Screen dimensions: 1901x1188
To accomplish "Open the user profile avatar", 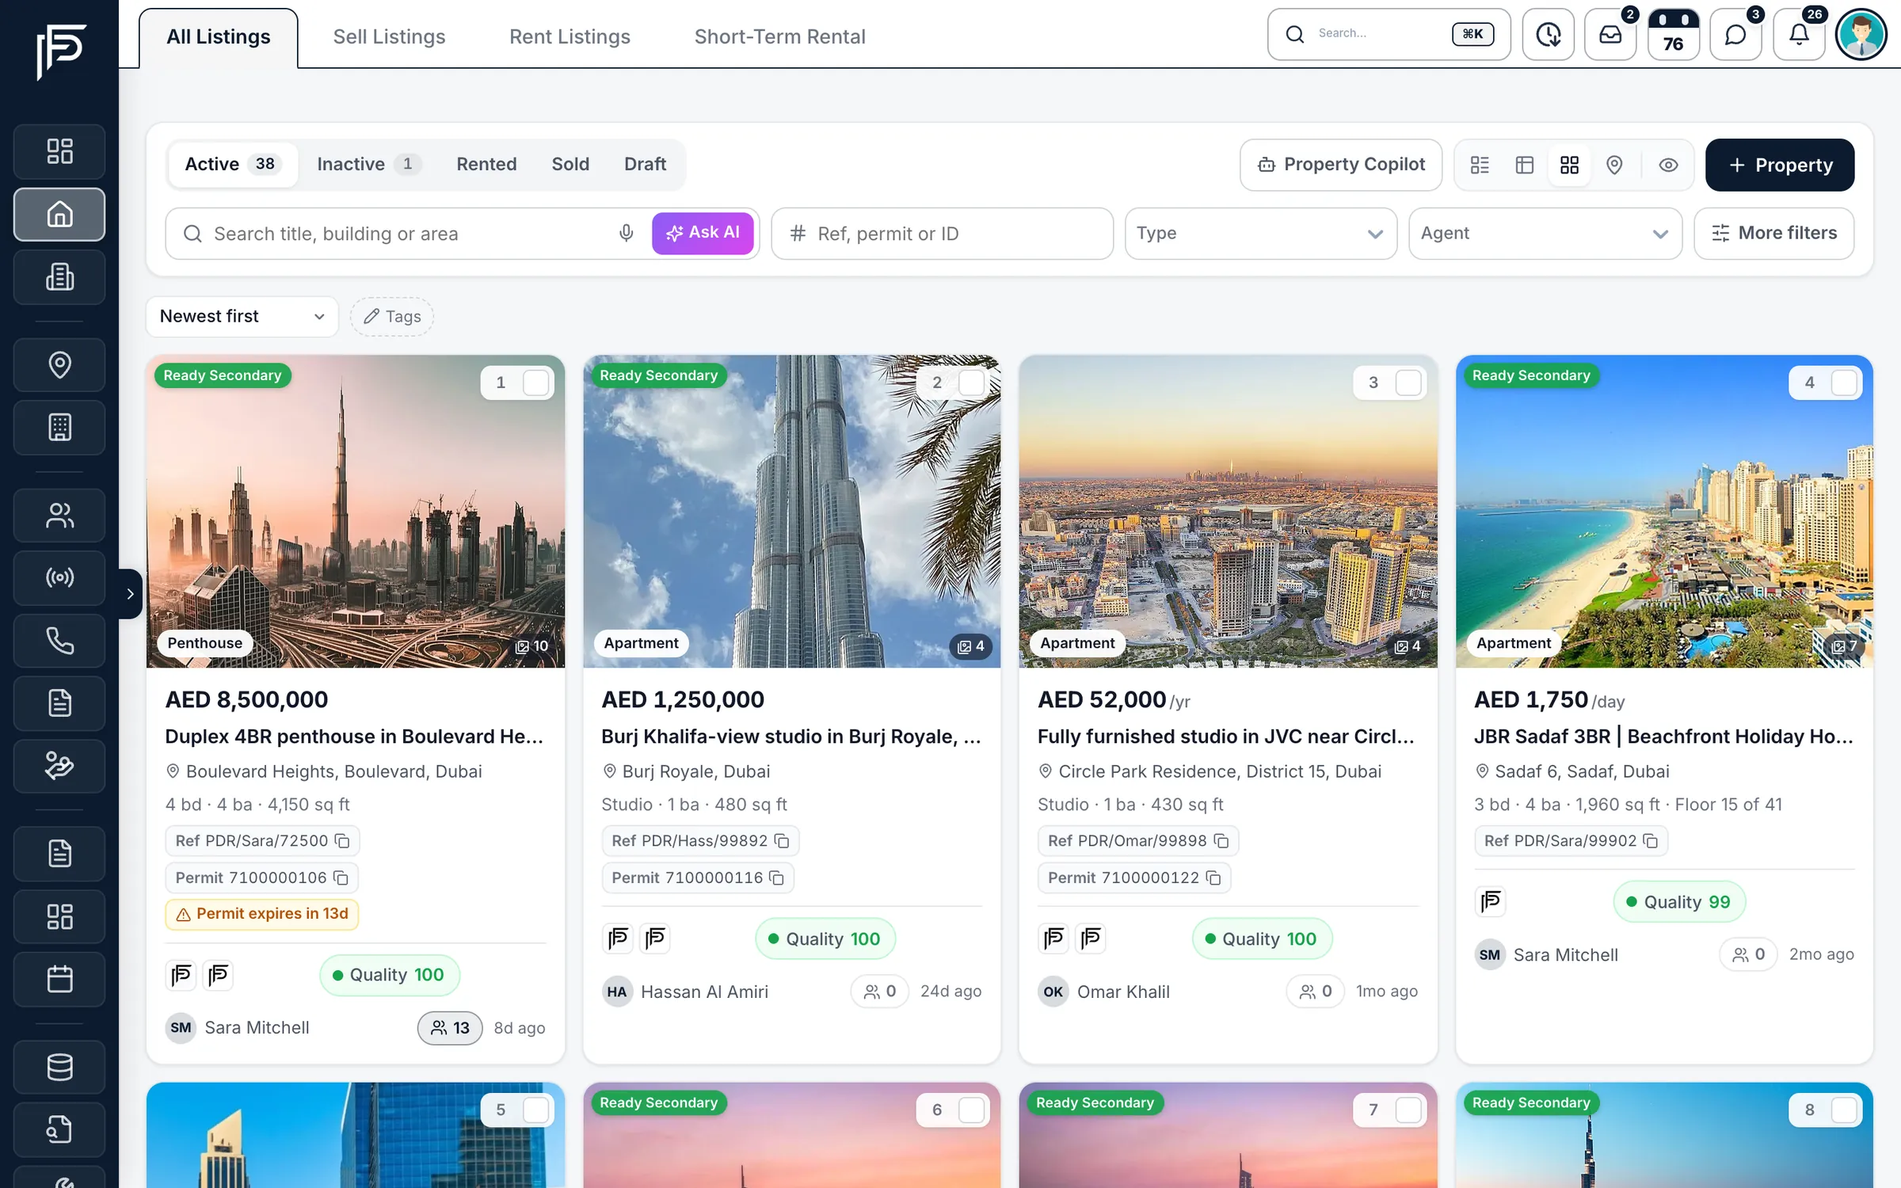I will click(1861, 35).
